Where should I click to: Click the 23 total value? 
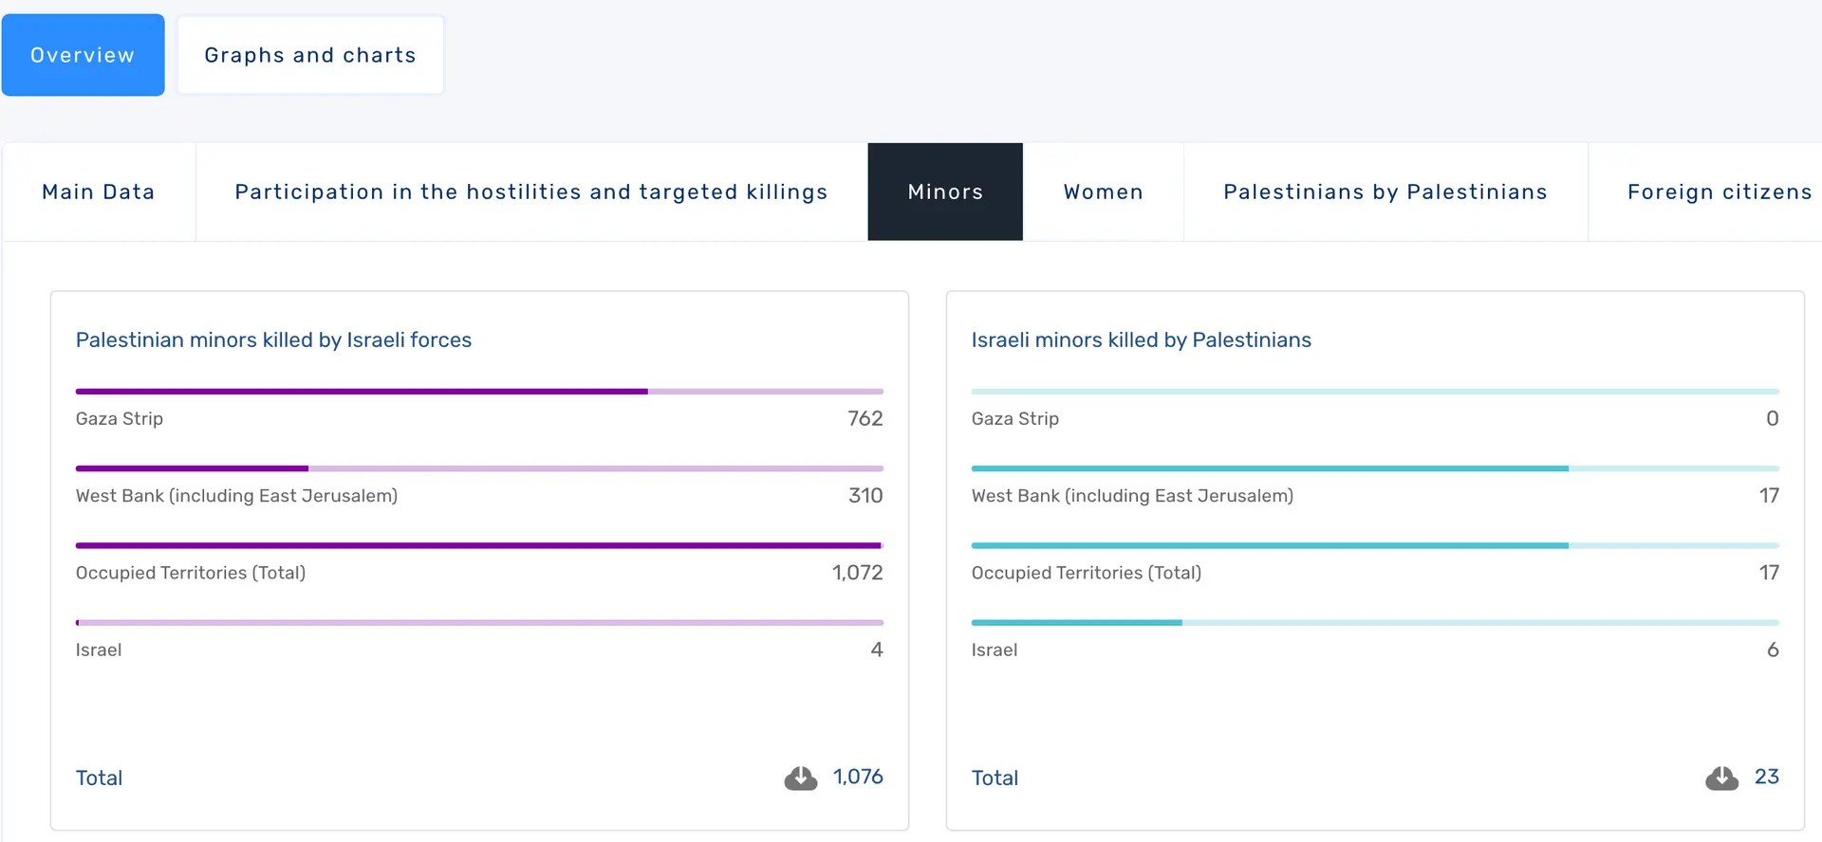coord(1766,777)
